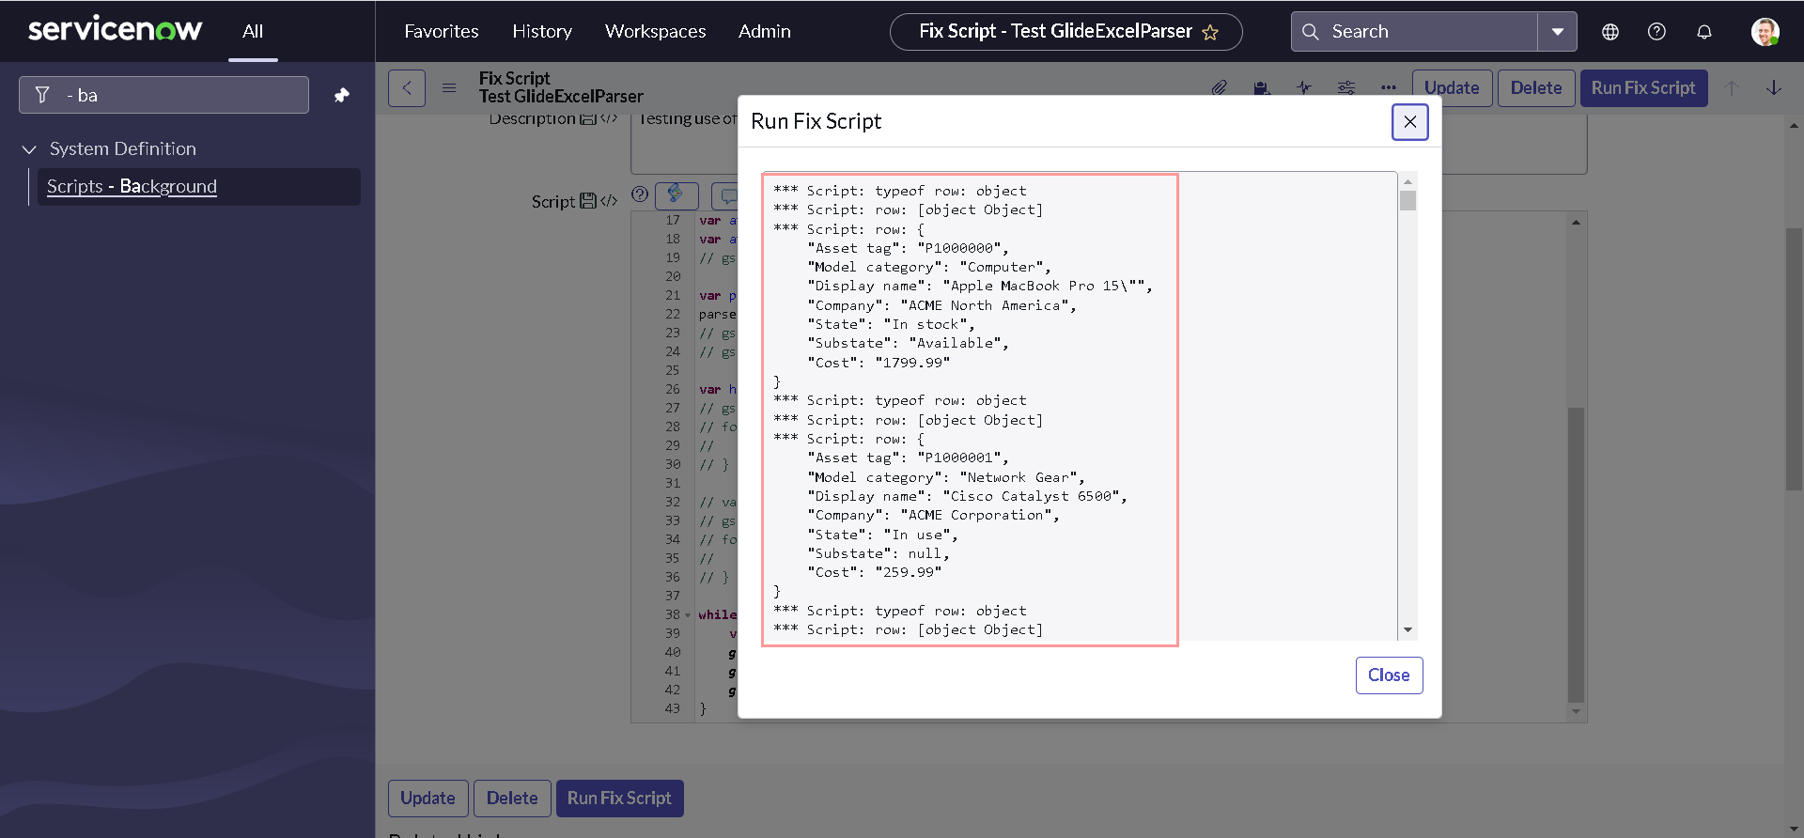The height and width of the screenshot is (838, 1804).
Task: Click the Fix Script - Test GlideExcelParser title pill
Action: [x=1065, y=32]
